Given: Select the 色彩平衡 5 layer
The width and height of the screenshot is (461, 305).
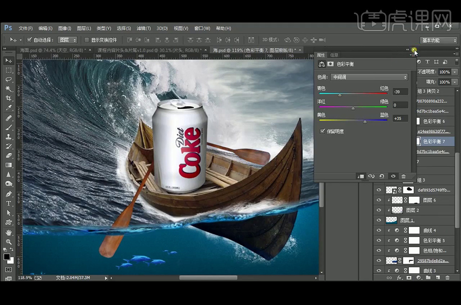Looking at the screenshot, I should (434, 241).
